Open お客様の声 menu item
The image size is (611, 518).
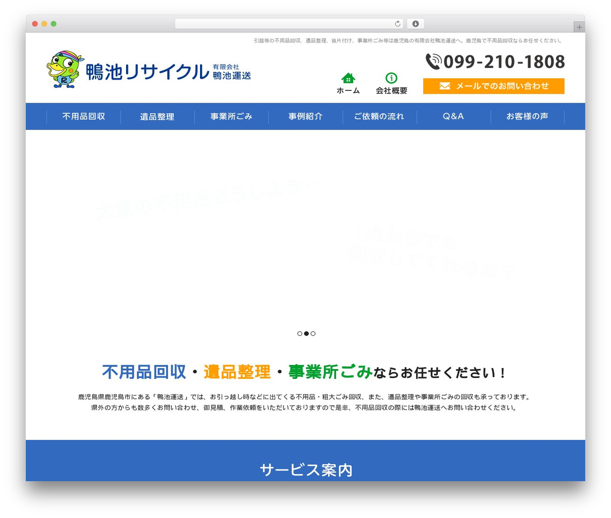point(527,117)
